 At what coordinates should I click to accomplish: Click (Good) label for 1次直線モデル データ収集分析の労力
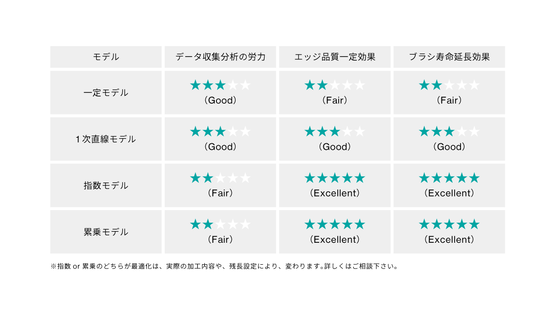220,147
